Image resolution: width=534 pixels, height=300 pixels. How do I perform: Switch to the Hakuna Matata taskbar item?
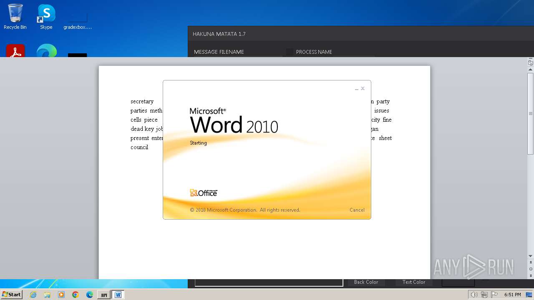104,295
